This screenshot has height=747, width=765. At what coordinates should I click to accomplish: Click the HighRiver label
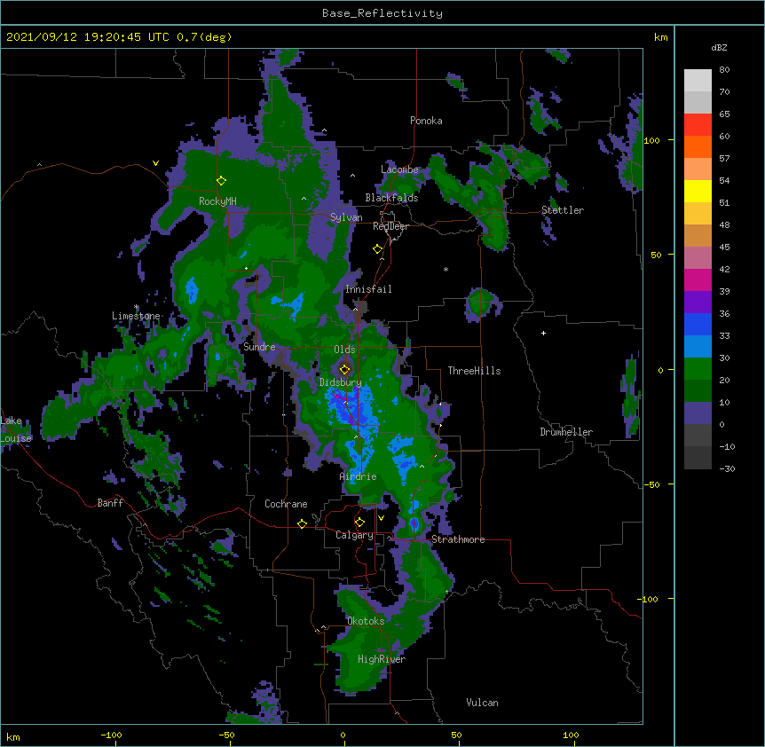coord(382,659)
